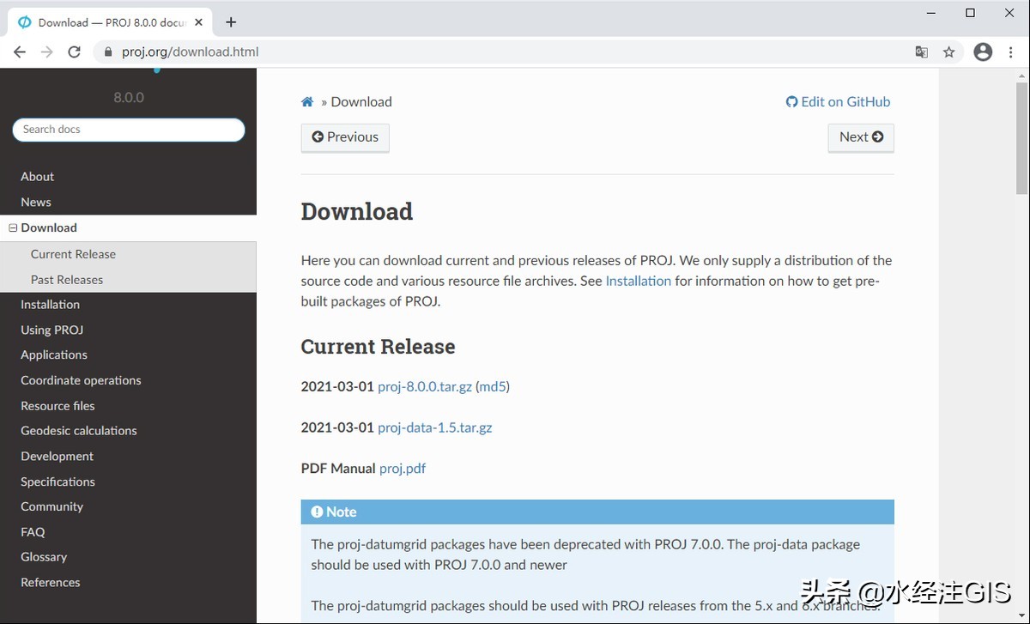Click the page vertical scrollbar thumb
The height and width of the screenshot is (624, 1030).
[1021, 137]
